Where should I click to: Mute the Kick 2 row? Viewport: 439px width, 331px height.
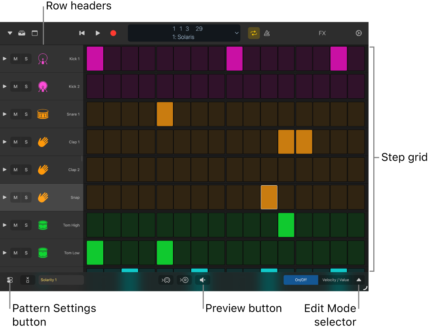click(15, 86)
